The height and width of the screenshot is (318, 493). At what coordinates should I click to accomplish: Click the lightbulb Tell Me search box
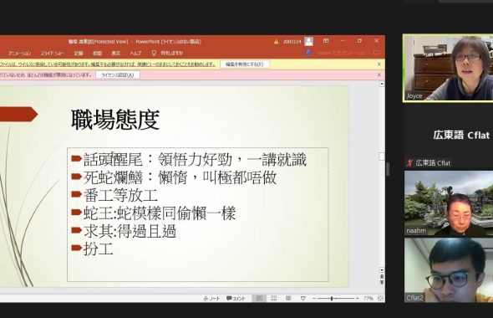coord(167,53)
